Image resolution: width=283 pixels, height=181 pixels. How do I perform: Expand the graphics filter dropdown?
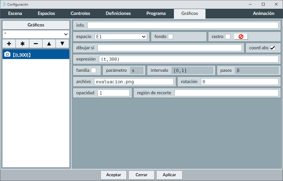(x=36, y=34)
